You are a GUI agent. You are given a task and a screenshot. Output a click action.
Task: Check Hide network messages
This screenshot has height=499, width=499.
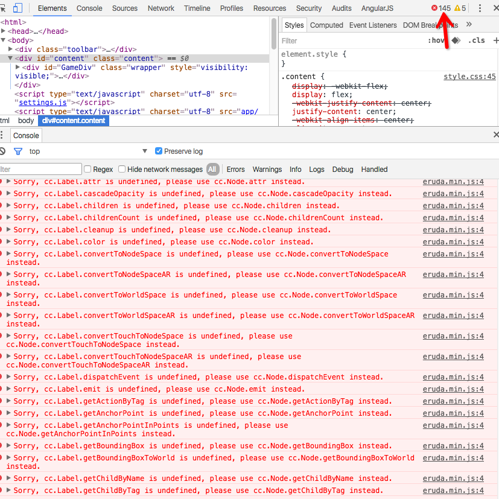[121, 169]
